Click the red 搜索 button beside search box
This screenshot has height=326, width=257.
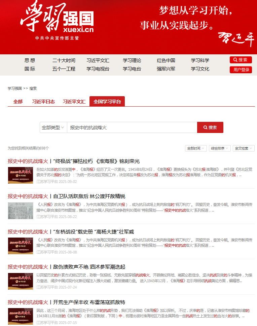(x=210, y=128)
